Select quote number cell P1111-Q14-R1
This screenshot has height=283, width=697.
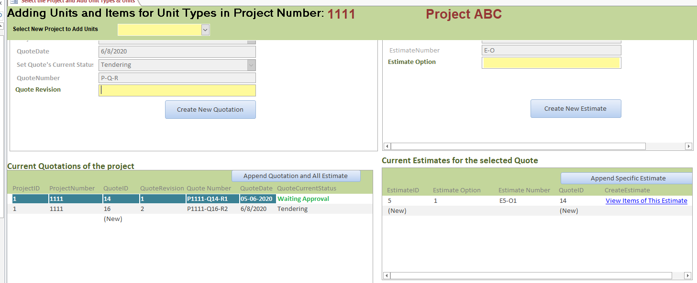point(212,199)
